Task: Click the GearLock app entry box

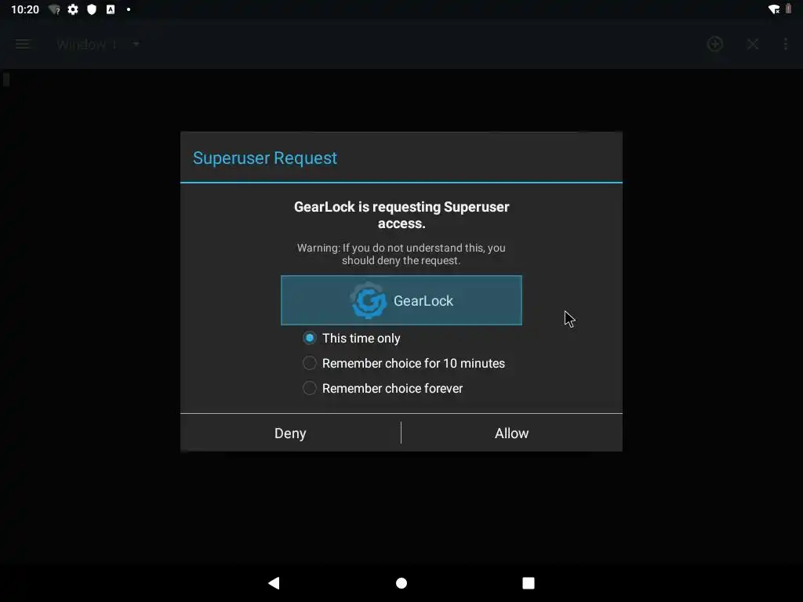Action: click(x=401, y=300)
